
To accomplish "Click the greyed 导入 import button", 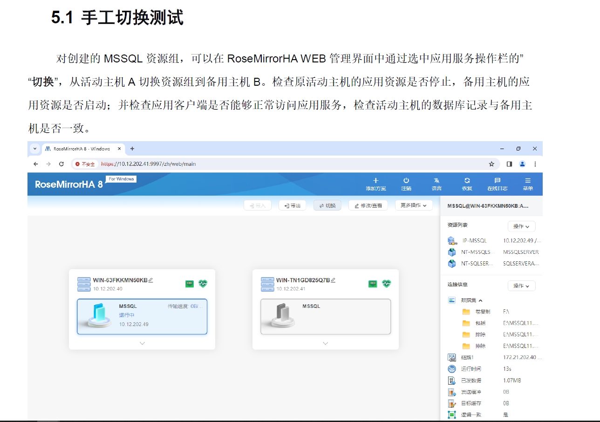I will pyautogui.click(x=258, y=205).
